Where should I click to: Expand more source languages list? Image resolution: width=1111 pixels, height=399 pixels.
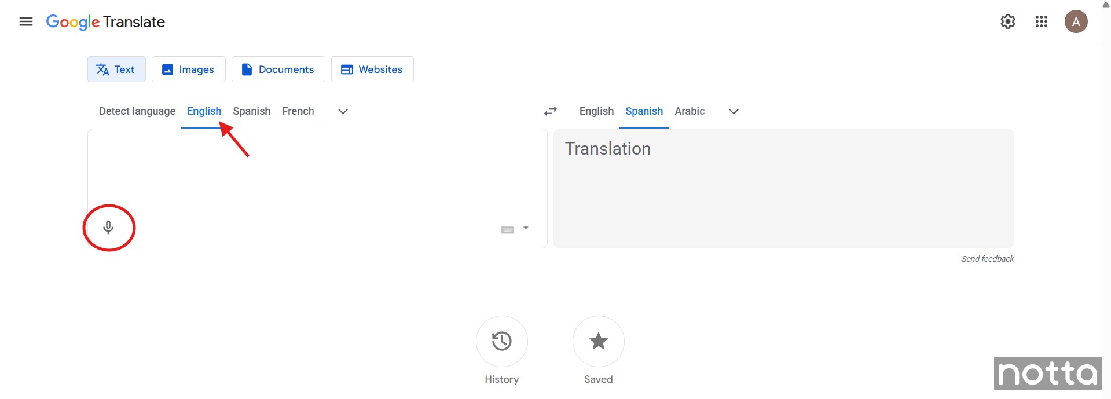point(343,112)
